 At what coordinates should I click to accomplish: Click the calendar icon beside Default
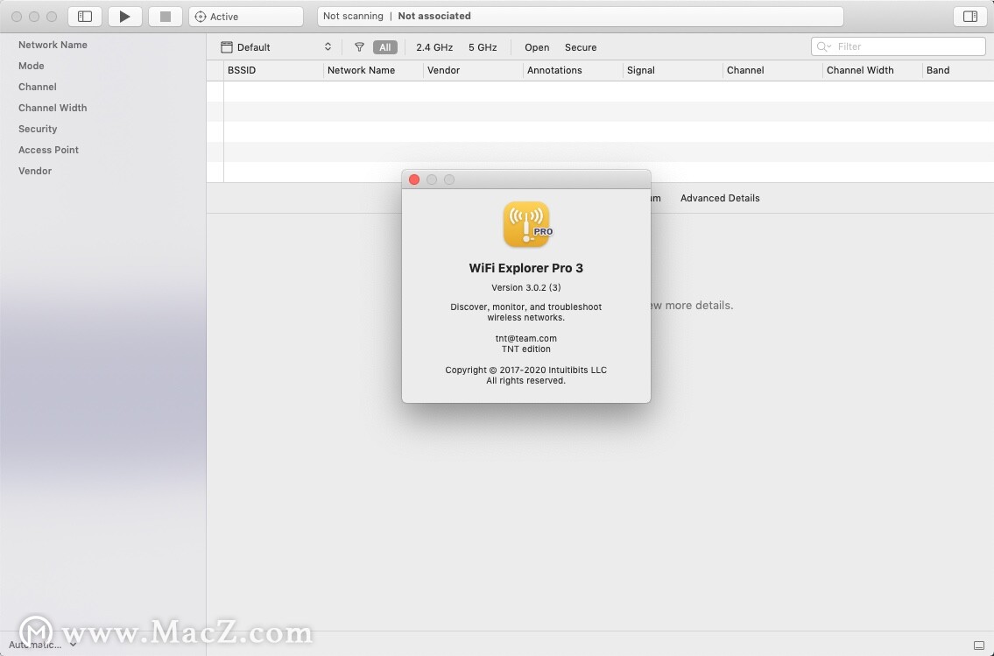pos(226,47)
